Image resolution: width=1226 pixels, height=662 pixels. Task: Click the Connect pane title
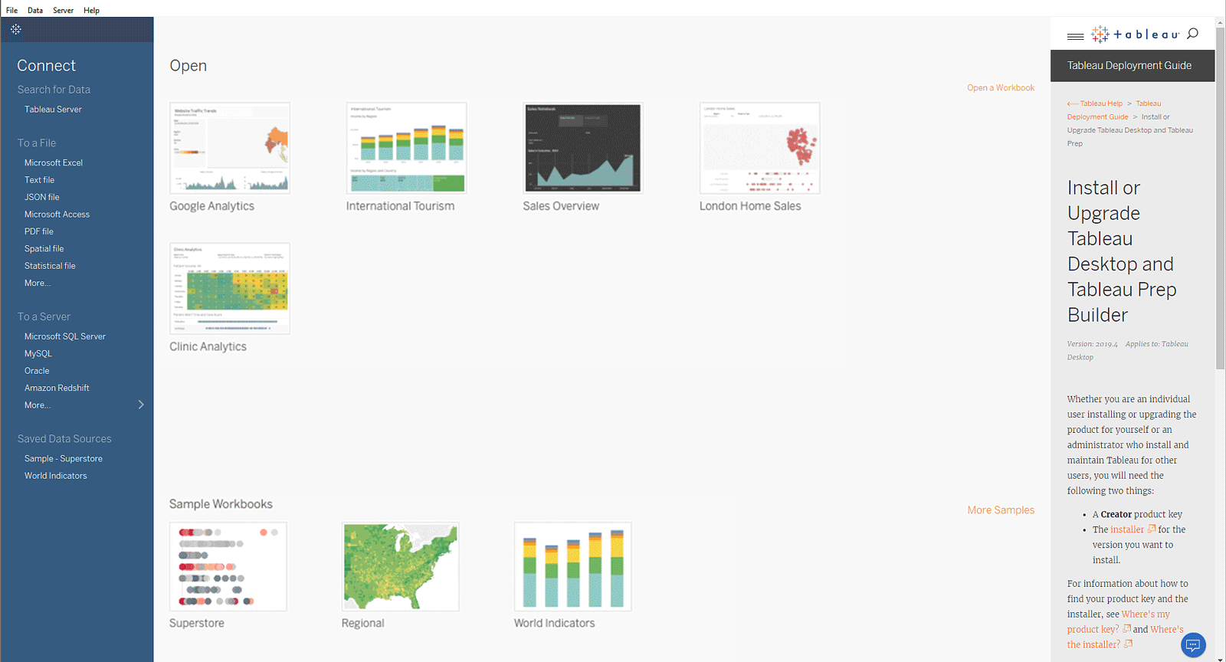[x=46, y=66]
